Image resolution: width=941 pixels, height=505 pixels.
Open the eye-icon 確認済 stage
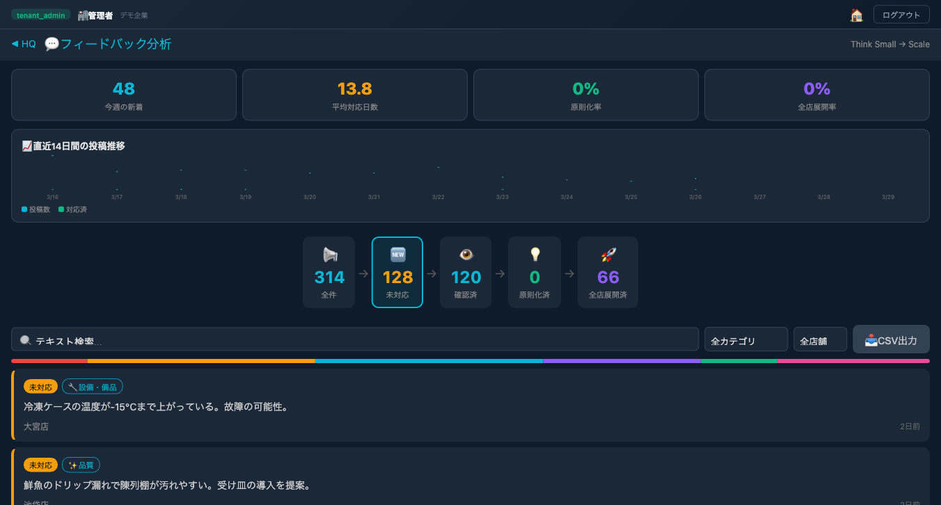(466, 272)
